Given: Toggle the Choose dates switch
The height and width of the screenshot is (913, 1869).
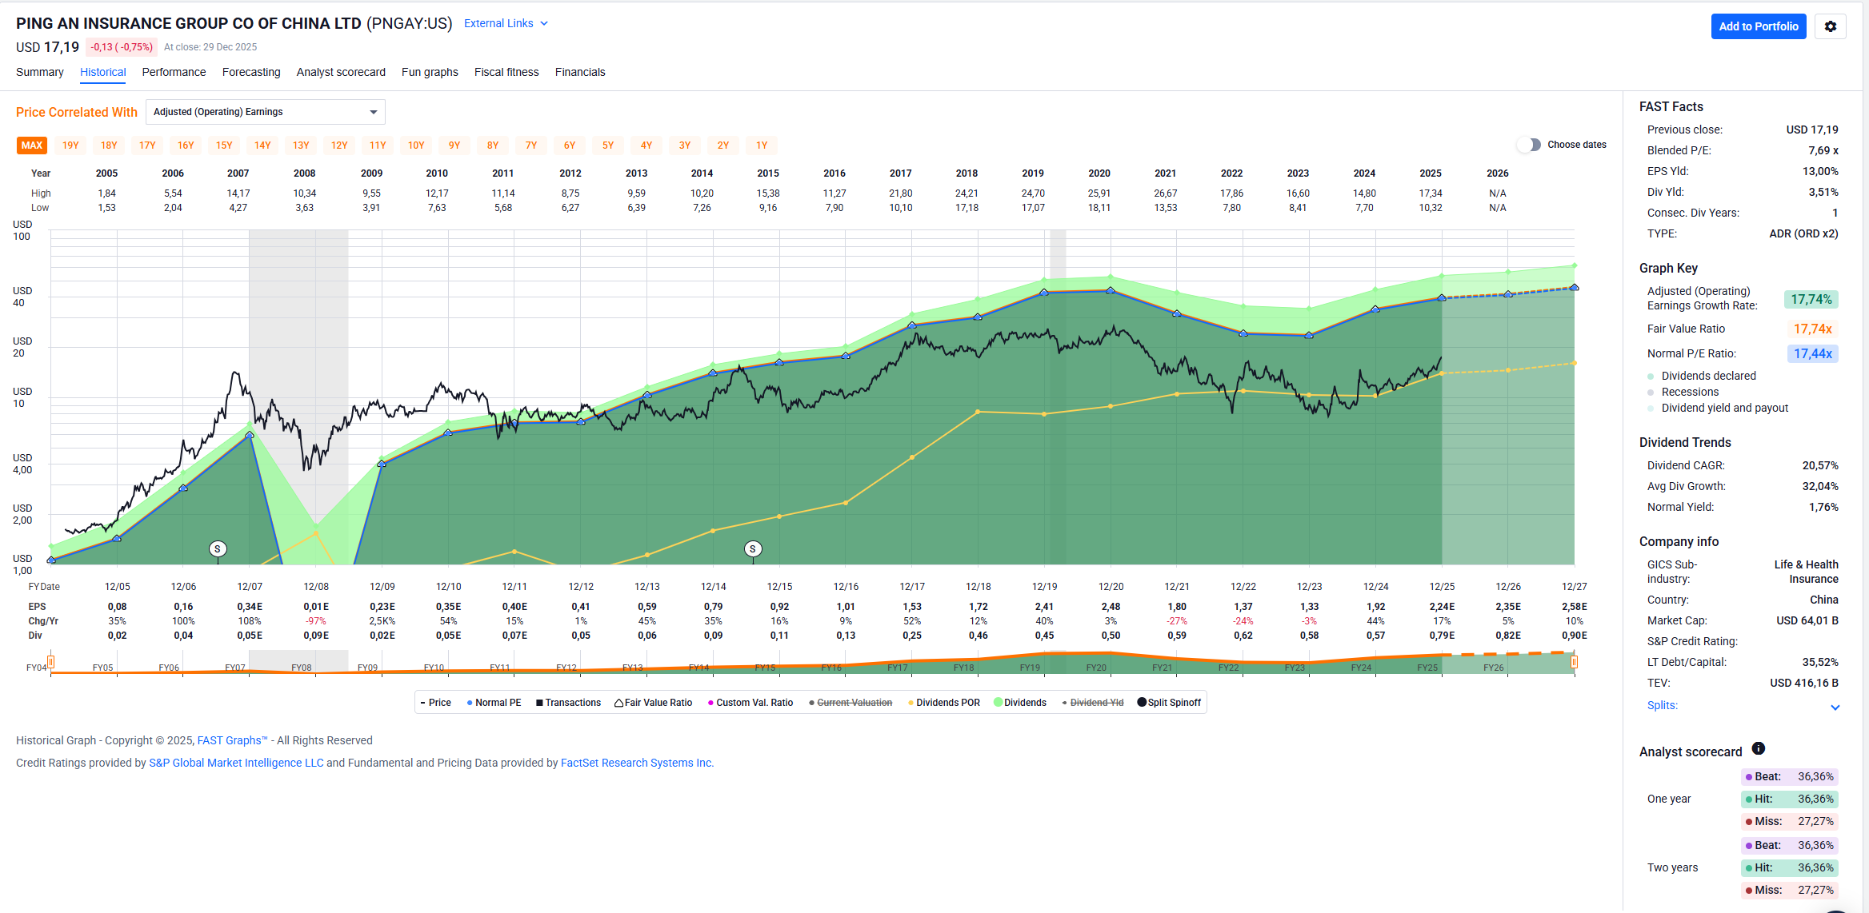Looking at the screenshot, I should pos(1529,145).
